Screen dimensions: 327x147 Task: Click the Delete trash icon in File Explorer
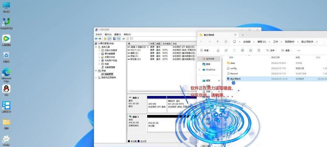point(259,50)
